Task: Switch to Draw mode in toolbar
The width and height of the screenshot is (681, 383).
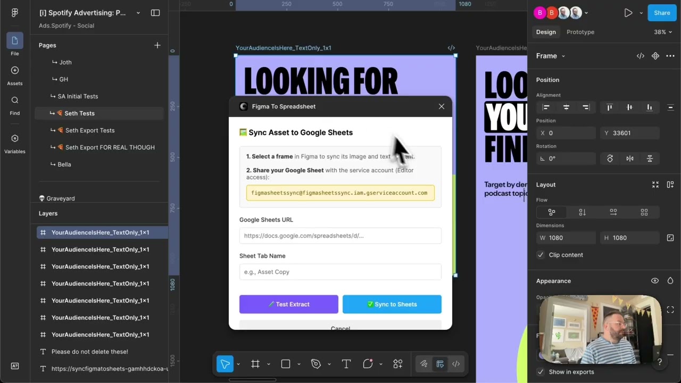Action: click(424, 364)
